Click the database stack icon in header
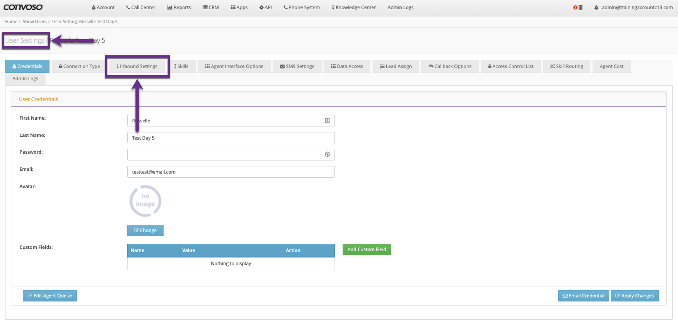The width and height of the screenshot is (678, 335). coord(581,8)
